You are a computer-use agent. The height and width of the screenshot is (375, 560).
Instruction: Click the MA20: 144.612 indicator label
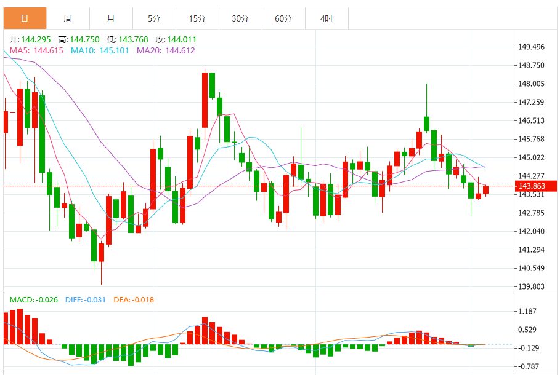pos(166,50)
